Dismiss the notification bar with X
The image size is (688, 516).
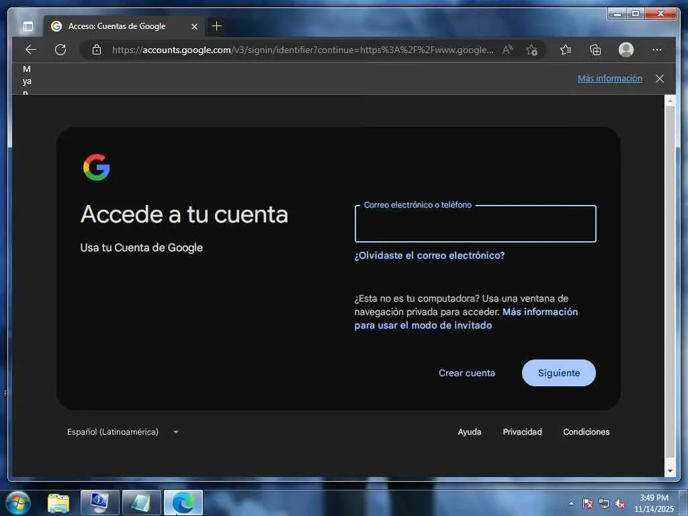pyautogui.click(x=660, y=79)
